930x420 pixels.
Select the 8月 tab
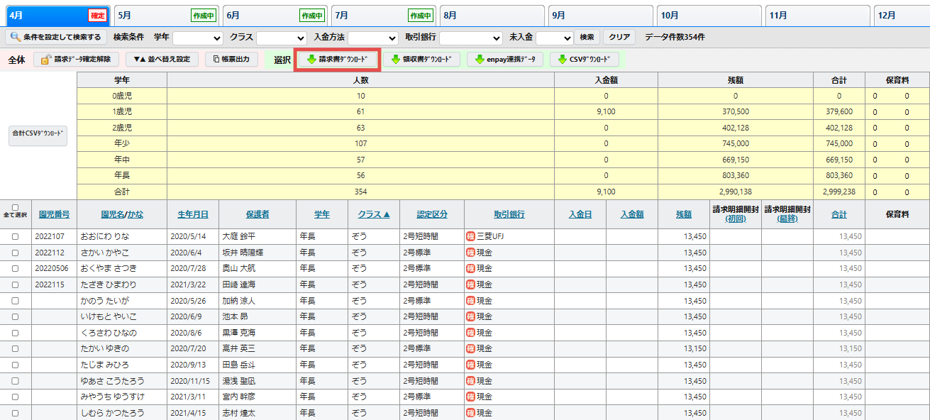coord(492,16)
